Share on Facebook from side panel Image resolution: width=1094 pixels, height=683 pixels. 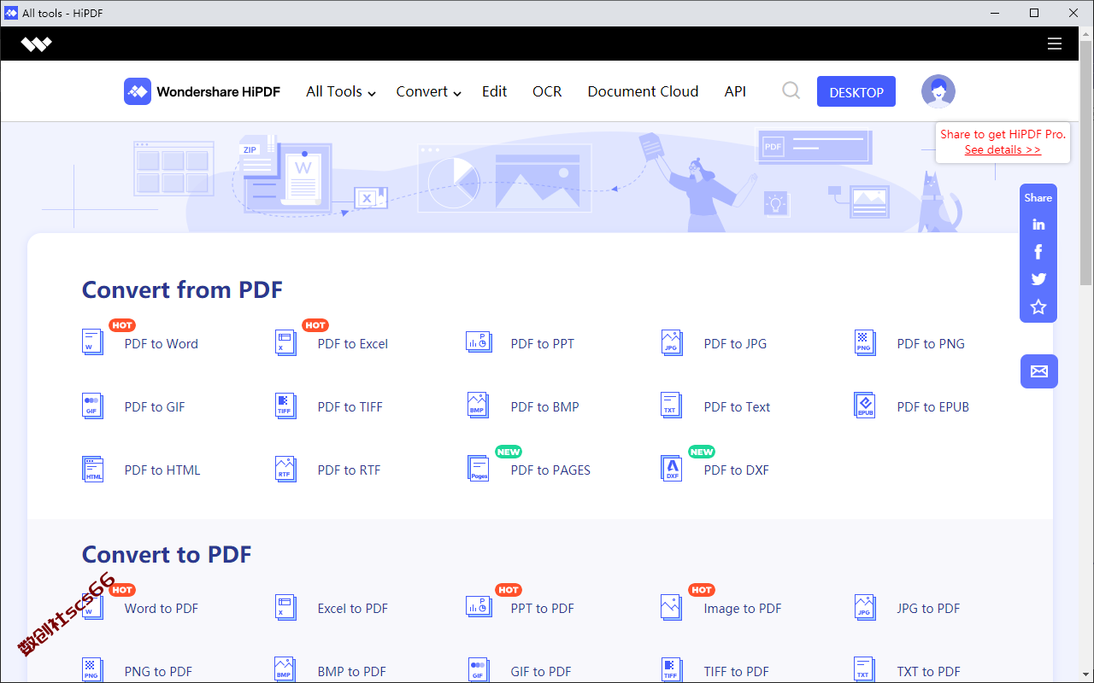coord(1038,252)
